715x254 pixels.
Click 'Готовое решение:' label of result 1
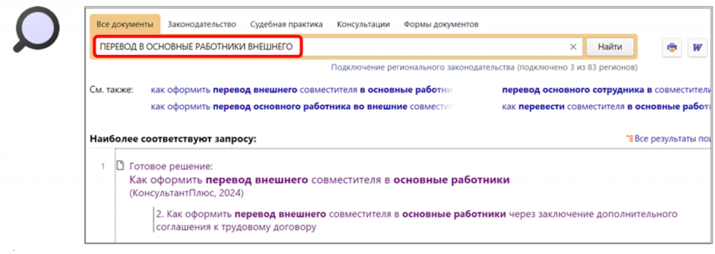(172, 166)
